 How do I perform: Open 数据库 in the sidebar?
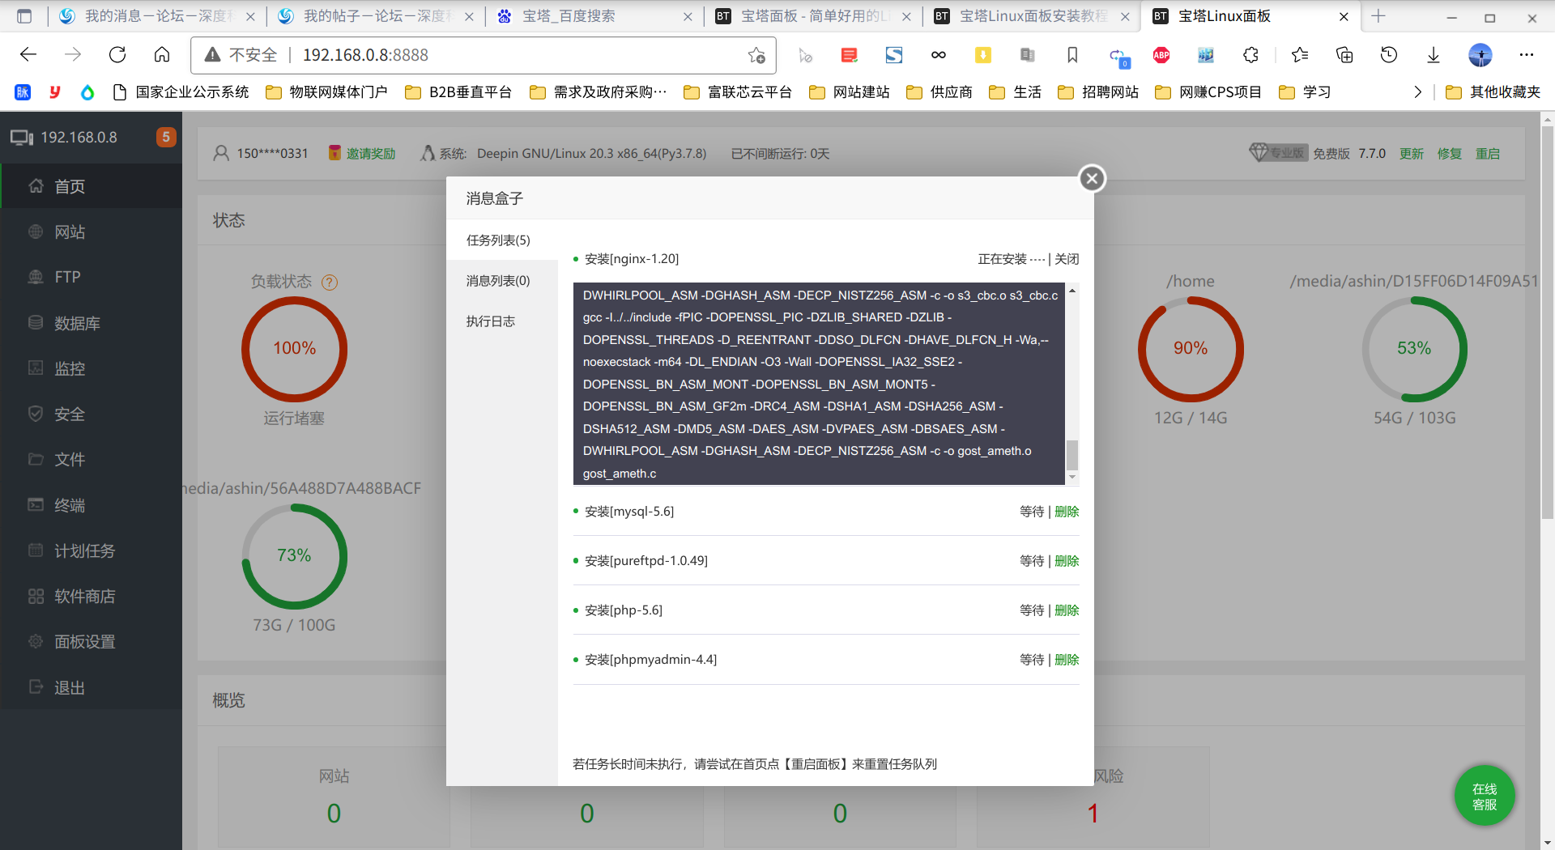(x=92, y=323)
